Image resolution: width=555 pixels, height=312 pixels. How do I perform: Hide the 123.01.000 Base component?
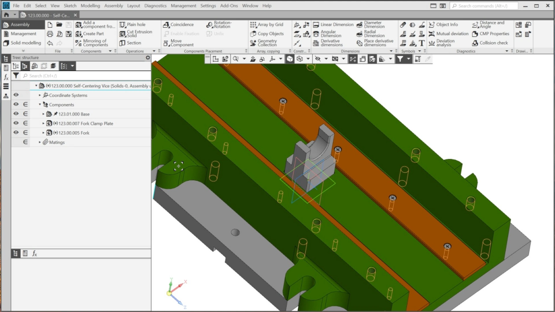[16, 114]
